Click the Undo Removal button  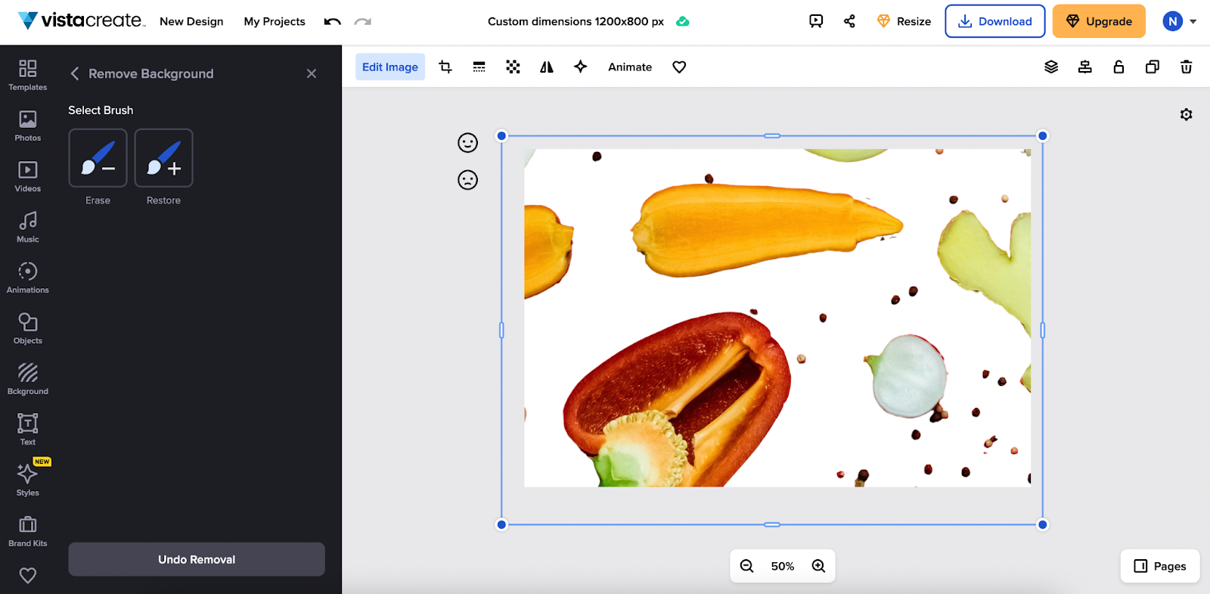pyautogui.click(x=197, y=559)
